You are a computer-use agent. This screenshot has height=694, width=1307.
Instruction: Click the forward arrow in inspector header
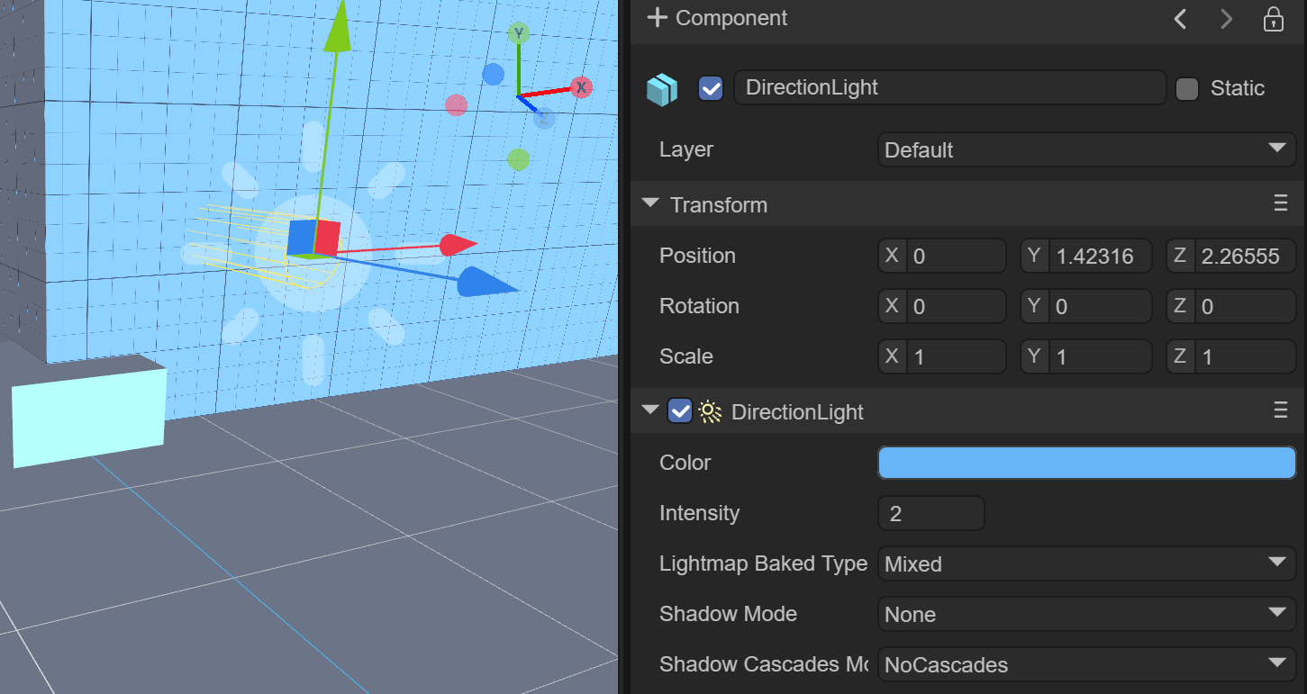tap(1226, 19)
